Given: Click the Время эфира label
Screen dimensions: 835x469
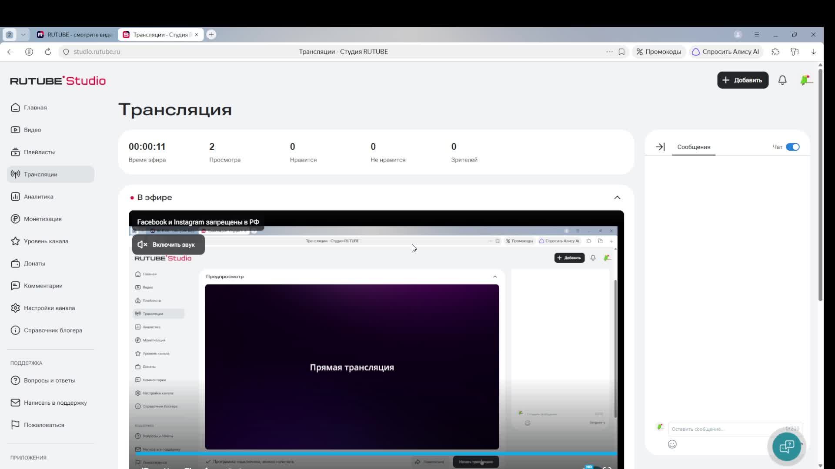Looking at the screenshot, I should [x=147, y=160].
